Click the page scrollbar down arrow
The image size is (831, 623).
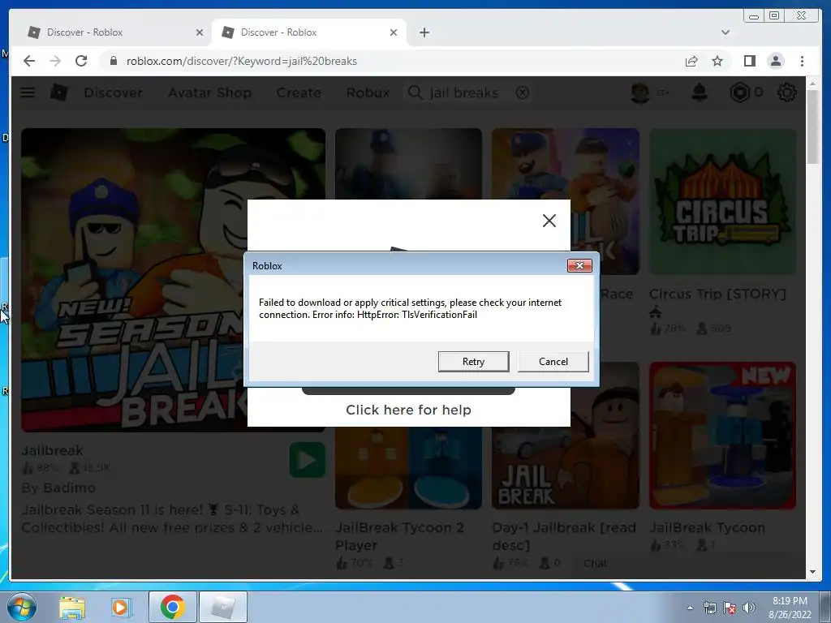coord(812,572)
